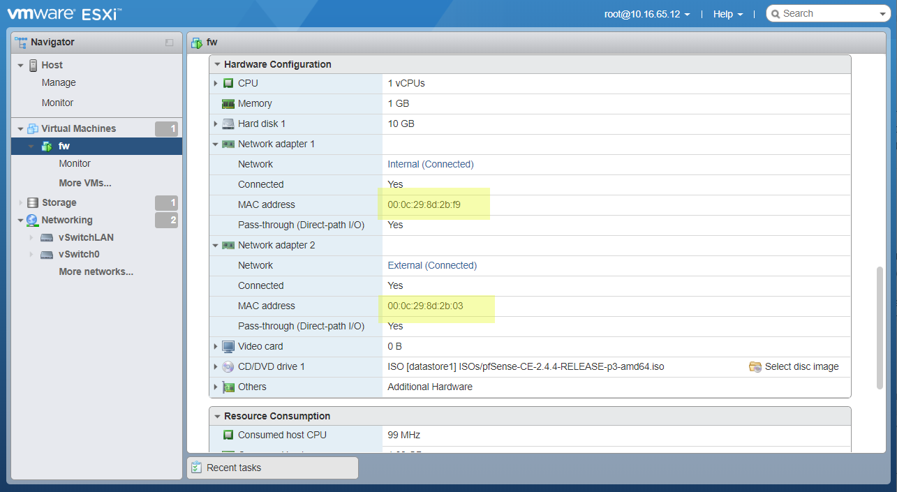Focus the Search input field
897x492 pixels.
(x=829, y=13)
